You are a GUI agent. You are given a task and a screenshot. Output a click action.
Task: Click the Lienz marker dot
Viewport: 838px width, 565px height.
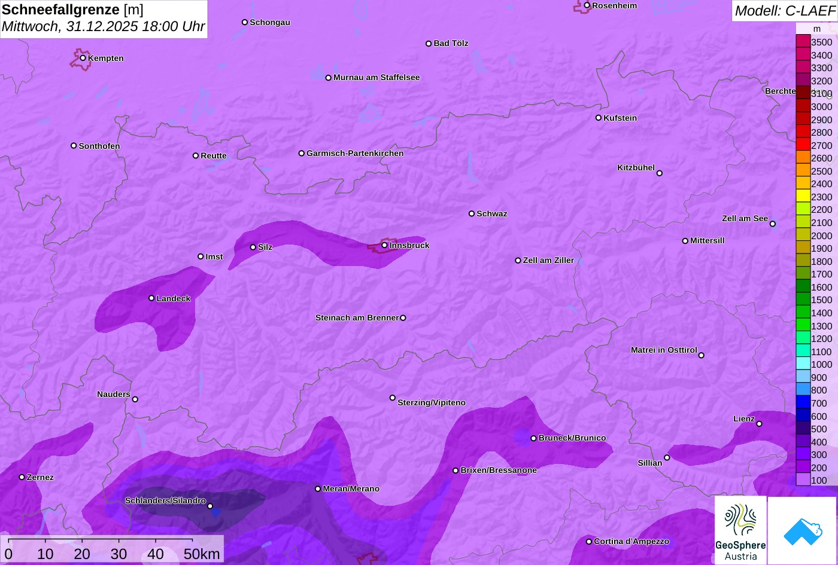[x=759, y=424]
